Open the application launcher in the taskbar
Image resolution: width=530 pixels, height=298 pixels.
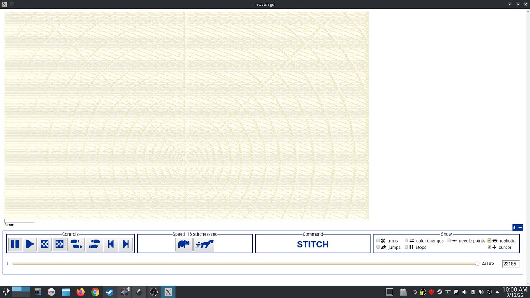6,292
